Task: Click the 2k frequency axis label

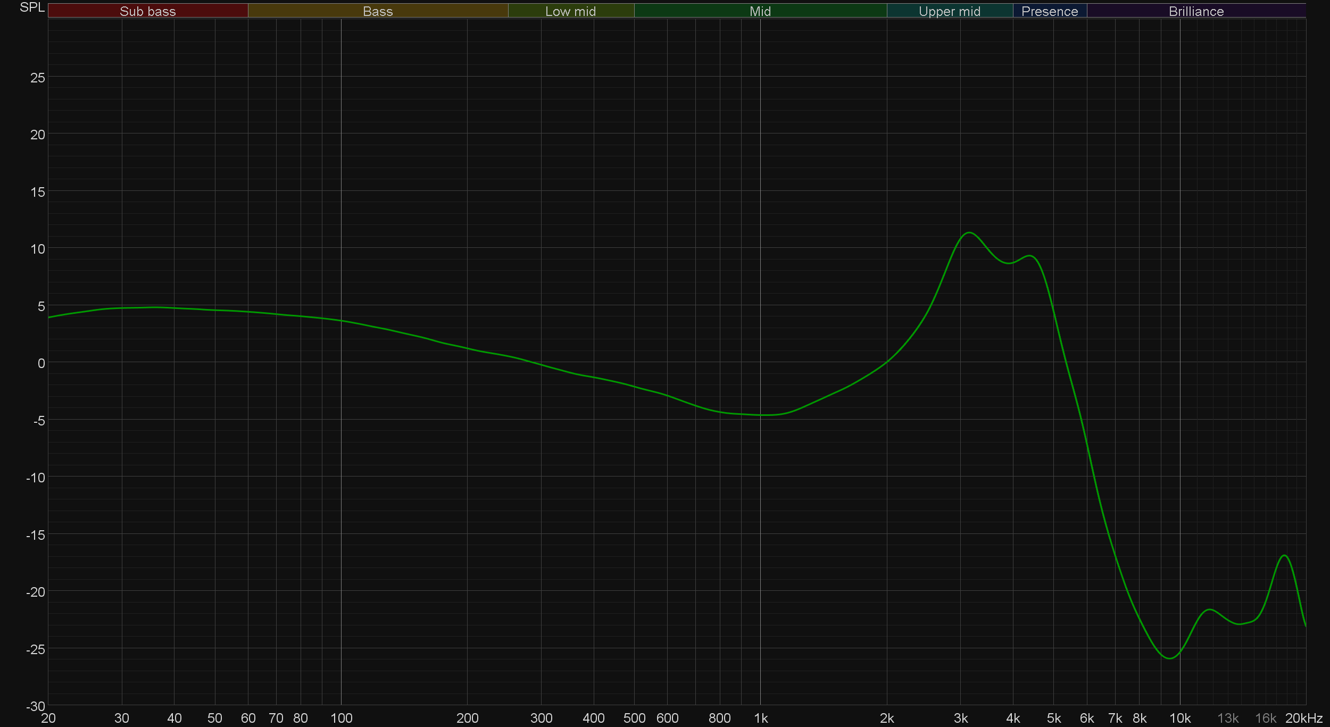Action: click(887, 718)
